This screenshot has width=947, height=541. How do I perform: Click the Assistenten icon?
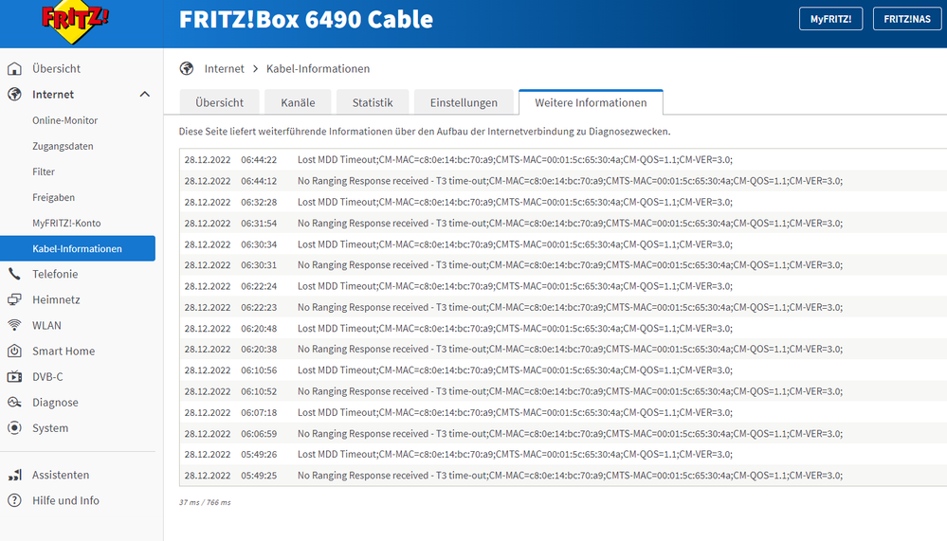(14, 476)
